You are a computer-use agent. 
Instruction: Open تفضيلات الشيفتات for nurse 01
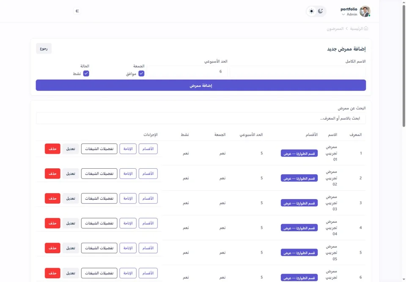click(x=99, y=149)
